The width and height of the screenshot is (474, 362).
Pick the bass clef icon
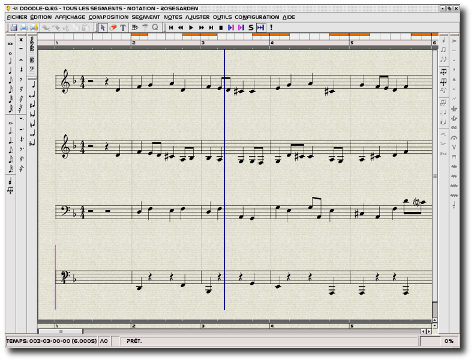point(32,69)
